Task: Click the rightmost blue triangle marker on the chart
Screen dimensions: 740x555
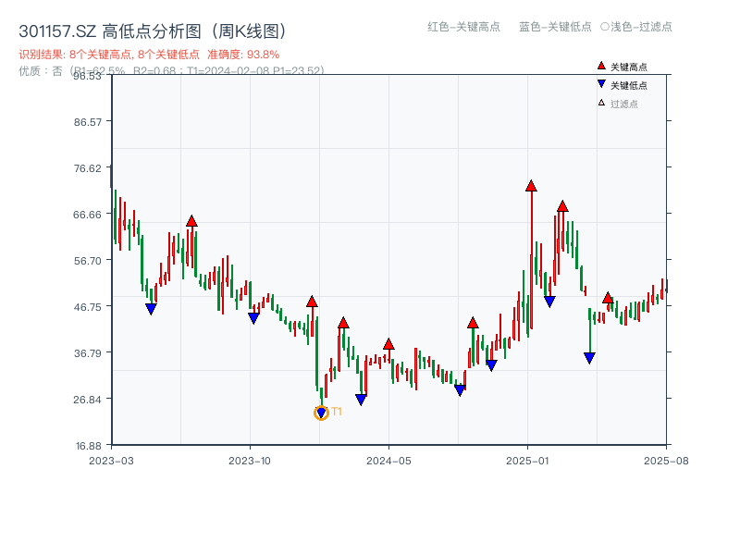Action: pos(589,356)
